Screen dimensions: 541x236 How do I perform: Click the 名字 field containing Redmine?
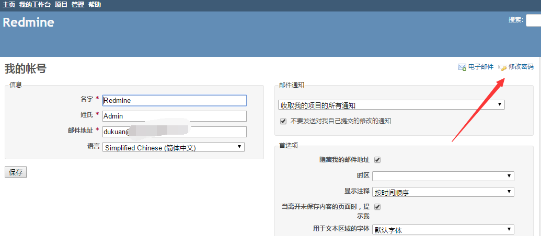click(175, 100)
